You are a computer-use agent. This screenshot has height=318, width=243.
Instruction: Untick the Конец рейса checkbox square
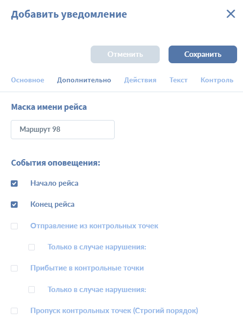[14, 204]
